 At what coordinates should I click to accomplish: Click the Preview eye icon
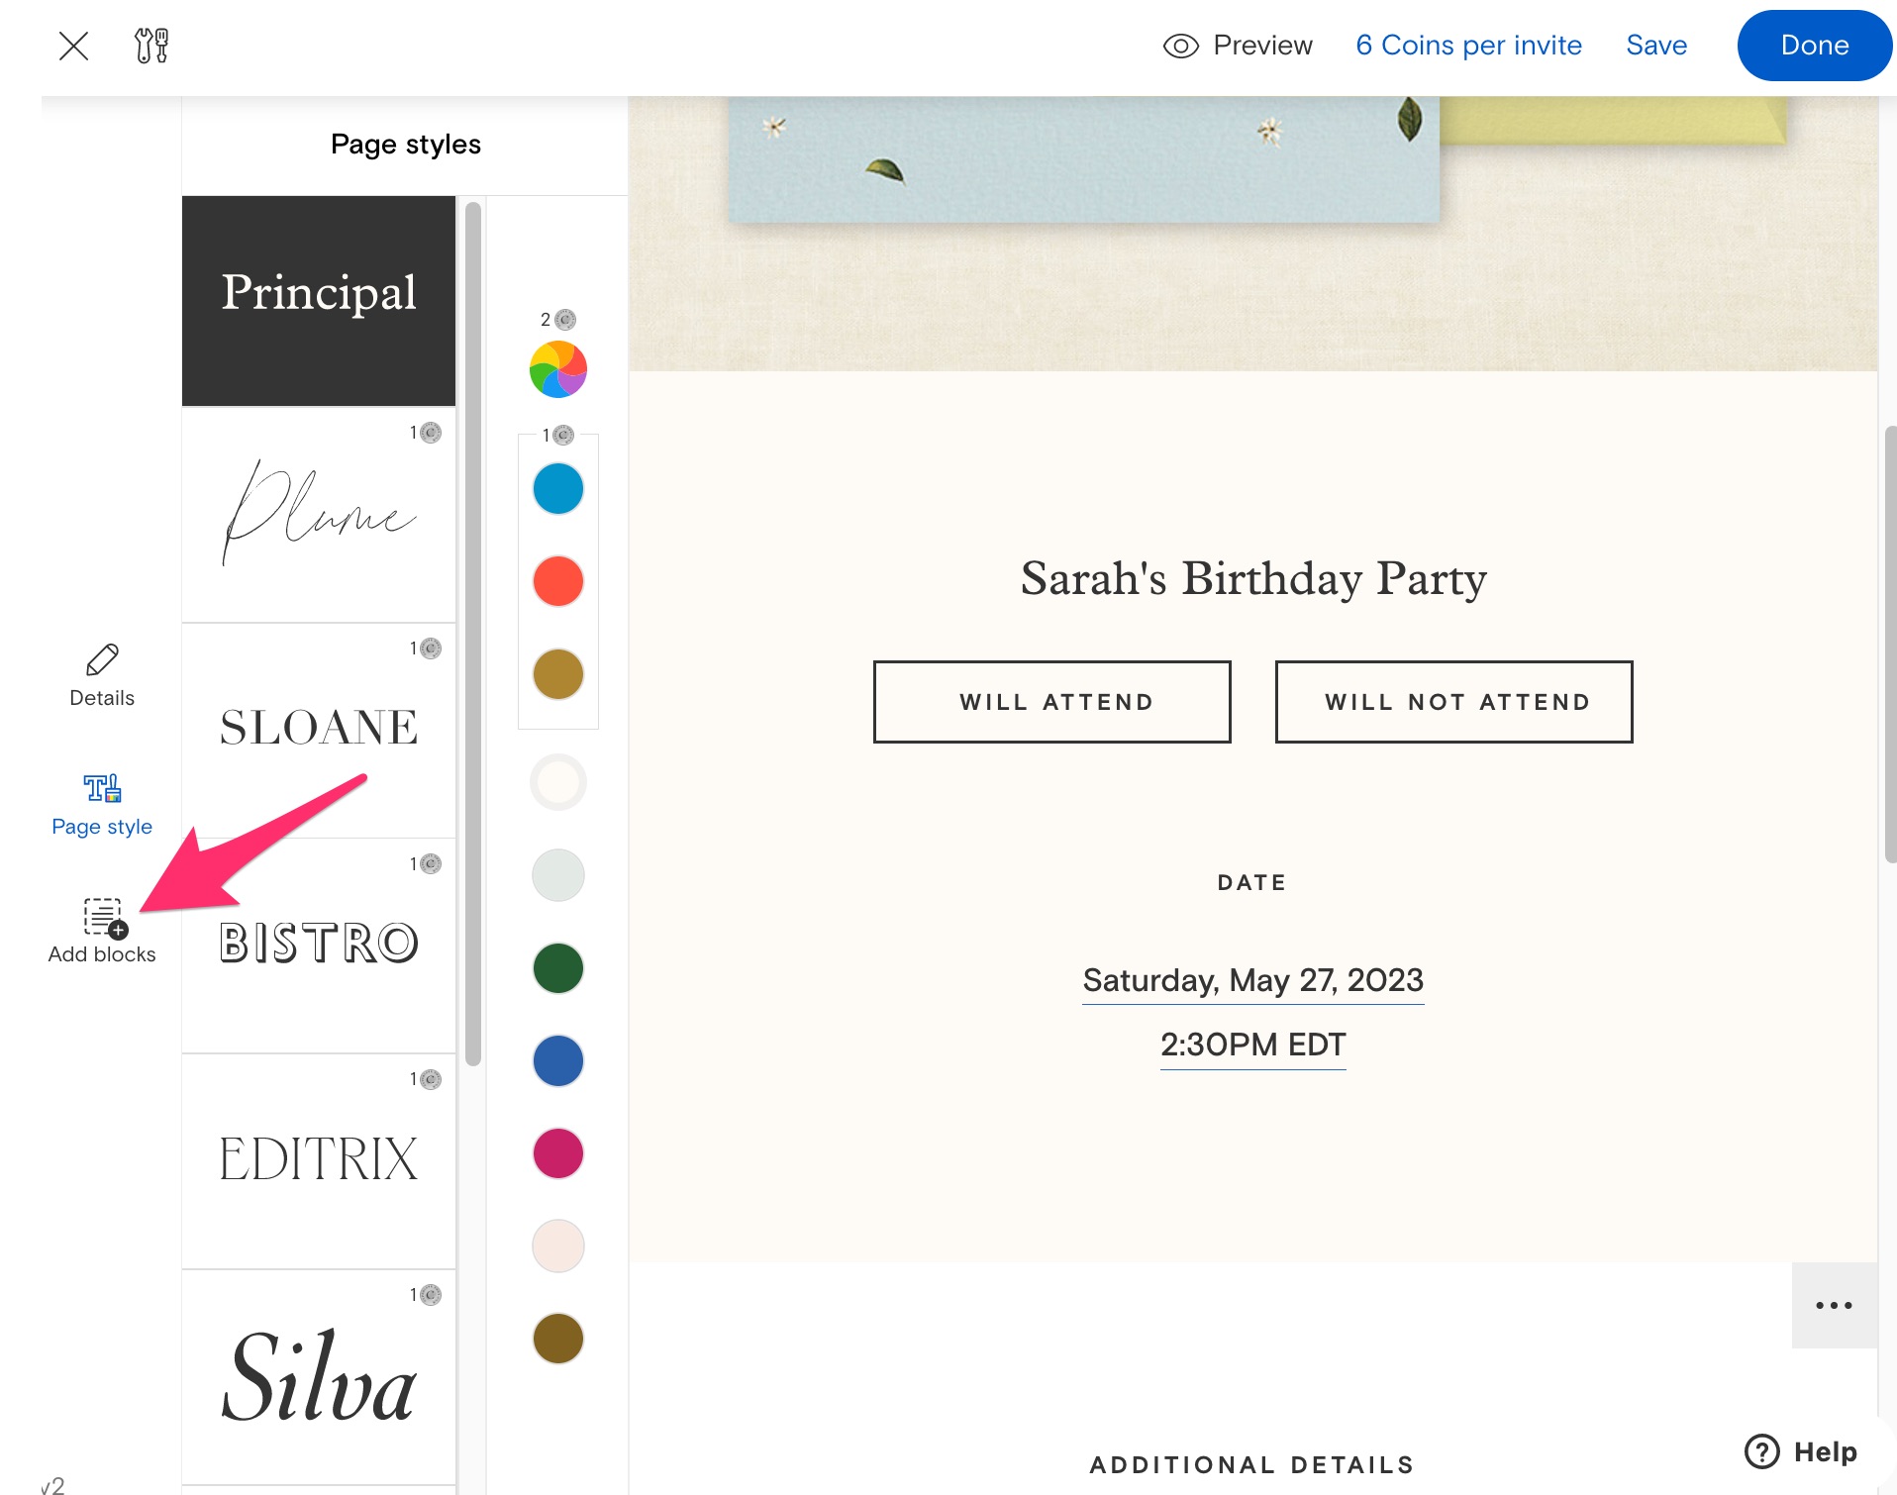[1180, 46]
